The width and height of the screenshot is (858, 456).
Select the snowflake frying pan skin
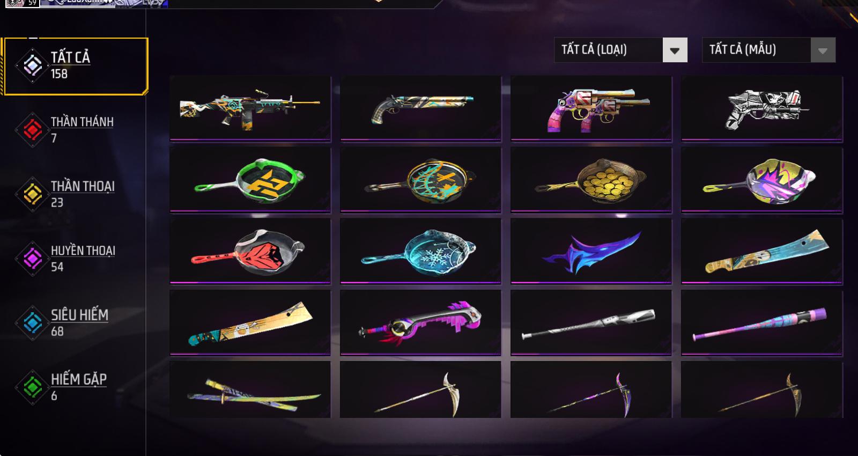(420, 251)
